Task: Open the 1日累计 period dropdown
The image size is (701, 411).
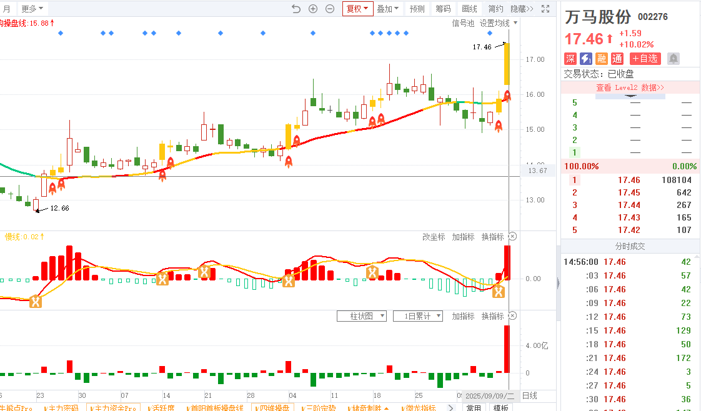Action: [417, 316]
